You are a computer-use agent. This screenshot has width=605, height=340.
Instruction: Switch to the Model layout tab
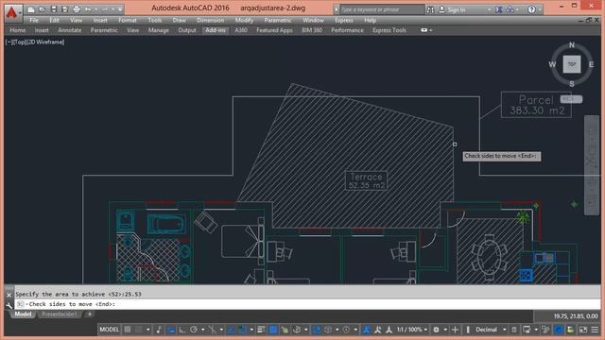tap(23, 314)
